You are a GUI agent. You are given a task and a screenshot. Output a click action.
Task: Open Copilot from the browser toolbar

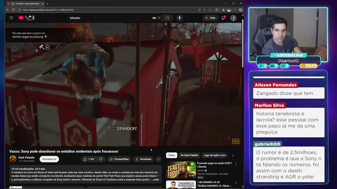click(x=241, y=10)
